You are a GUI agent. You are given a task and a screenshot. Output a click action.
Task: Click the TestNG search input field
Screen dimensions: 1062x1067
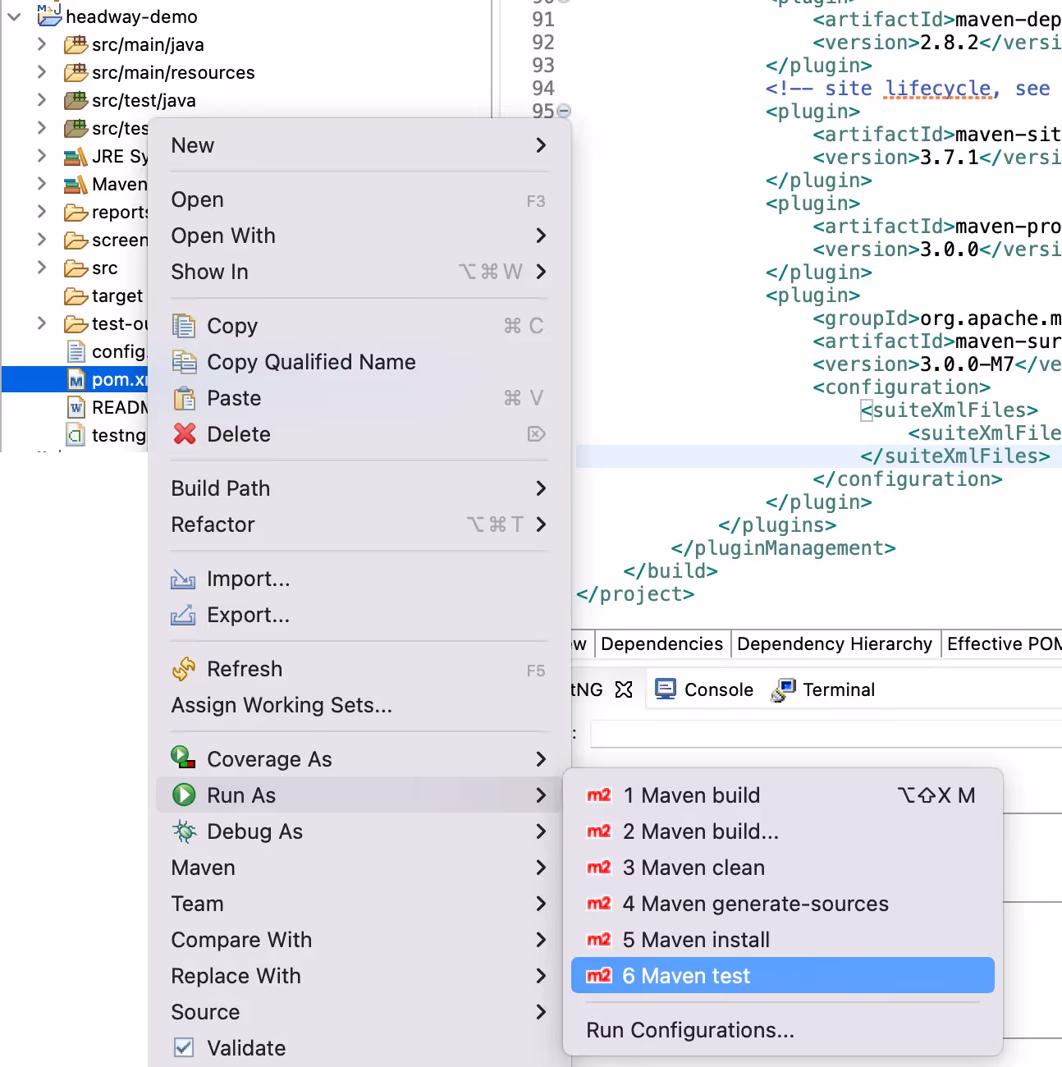(826, 734)
